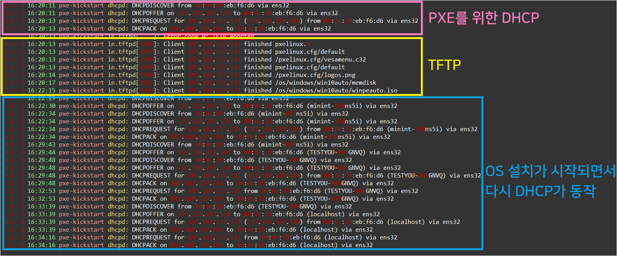Click the 16:20:13 DHCPACK log line

pyautogui.click(x=167, y=29)
